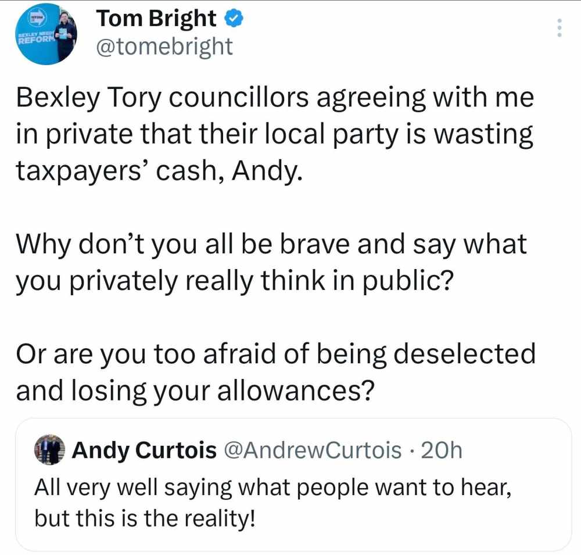Click the 'REFORM' banner text in Tom's avatar
Image resolution: width=581 pixels, height=555 pixels.
coord(33,42)
